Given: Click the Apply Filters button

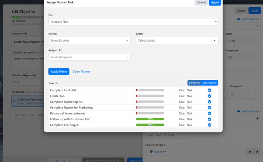Looking at the screenshot, I should pyautogui.click(x=58, y=72).
